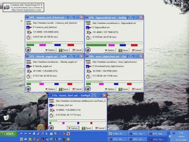Click the globe icon in the 28% download window
This screenshot has width=189, height=142.
click(88, 89)
